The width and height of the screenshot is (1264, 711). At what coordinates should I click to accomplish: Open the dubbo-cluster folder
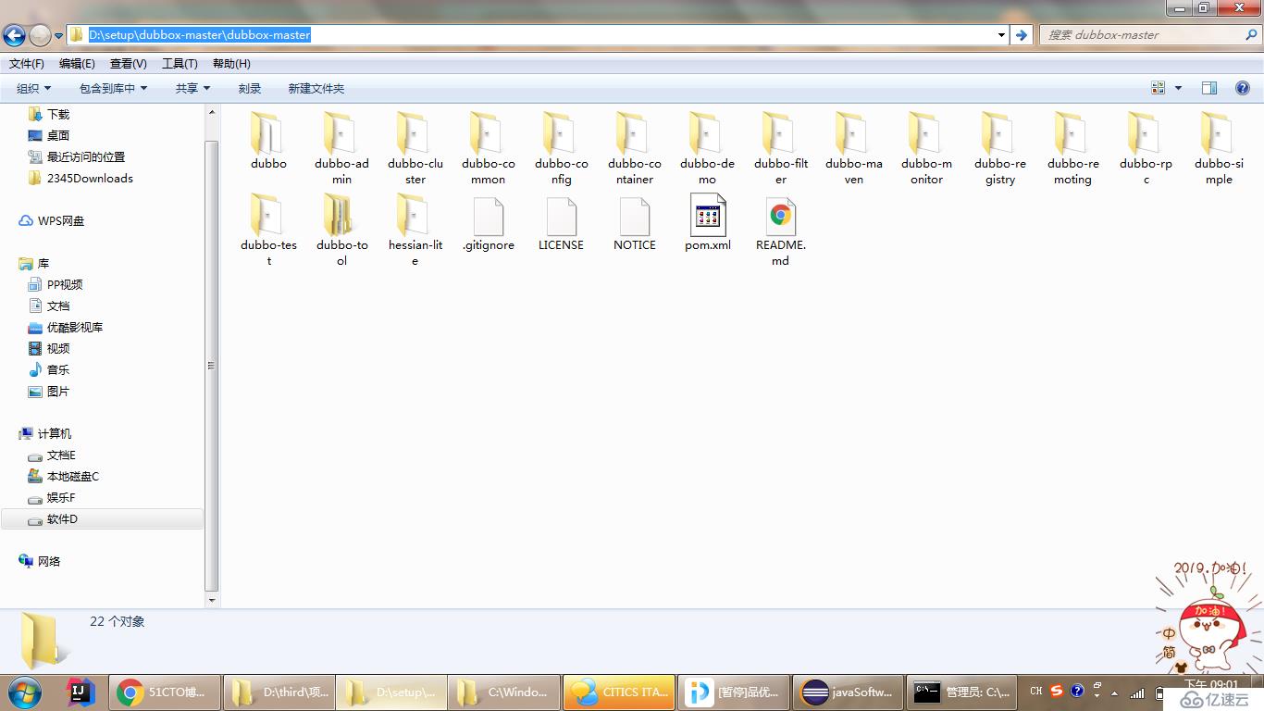tap(415, 148)
